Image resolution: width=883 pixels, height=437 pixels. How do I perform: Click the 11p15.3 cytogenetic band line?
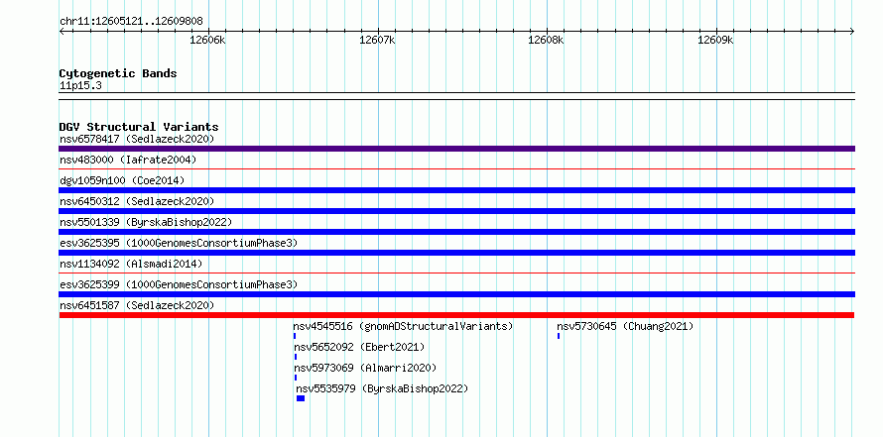tap(456, 96)
